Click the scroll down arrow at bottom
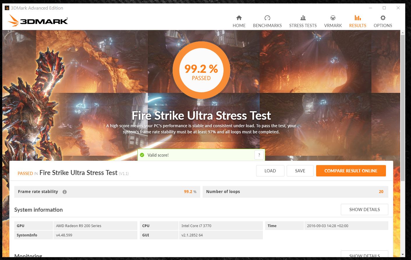Screen dimensions: 411x260 (x=403, y=255)
